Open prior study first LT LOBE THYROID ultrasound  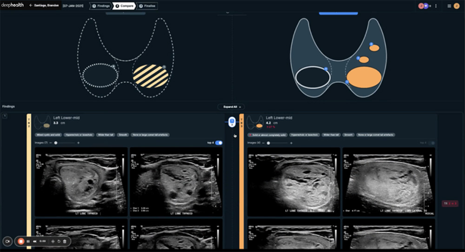[81, 182]
